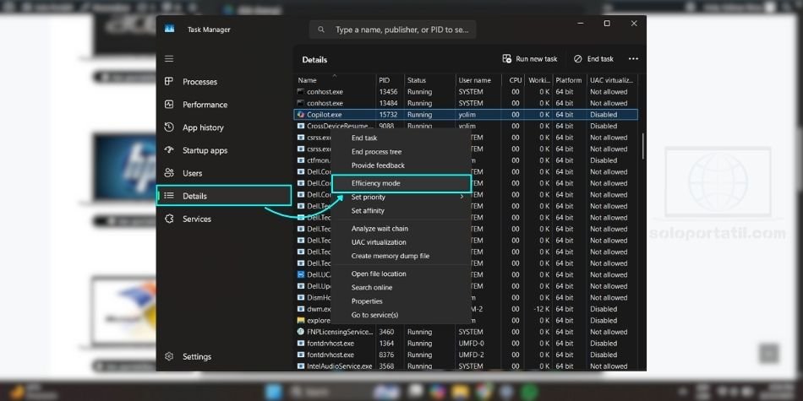The width and height of the screenshot is (803, 401).
Task: Click the PID 3568 cell
Action: (386, 366)
